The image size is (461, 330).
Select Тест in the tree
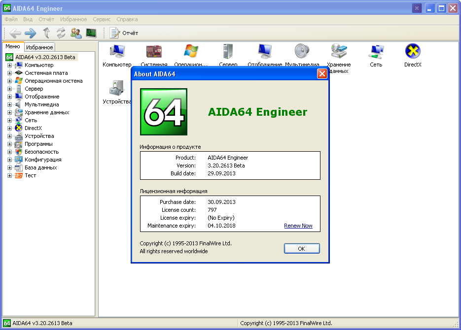30,175
